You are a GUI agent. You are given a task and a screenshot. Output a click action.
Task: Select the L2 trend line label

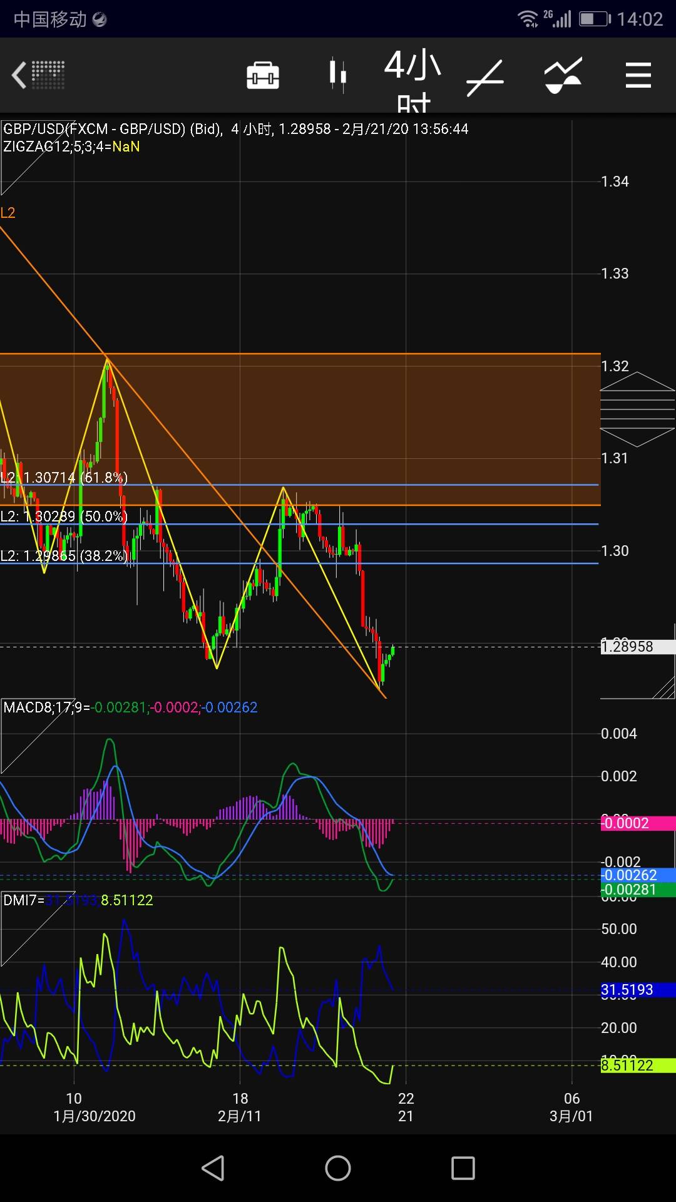coord(8,213)
